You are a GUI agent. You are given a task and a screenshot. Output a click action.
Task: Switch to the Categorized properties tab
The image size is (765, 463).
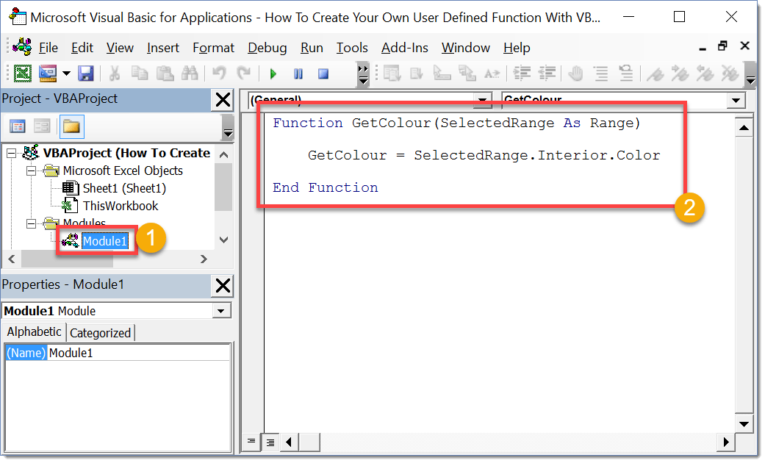point(100,333)
